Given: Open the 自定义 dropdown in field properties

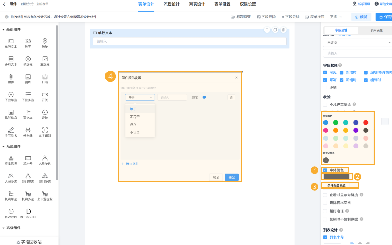Looking at the screenshot, I should pyautogui.click(x=358, y=43).
